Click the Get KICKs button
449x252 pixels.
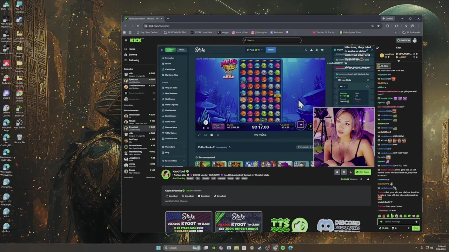[x=404, y=40]
